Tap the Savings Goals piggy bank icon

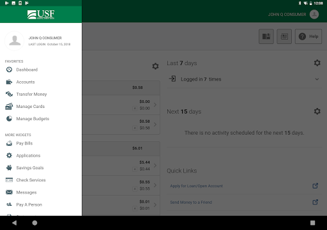[x=9, y=167]
